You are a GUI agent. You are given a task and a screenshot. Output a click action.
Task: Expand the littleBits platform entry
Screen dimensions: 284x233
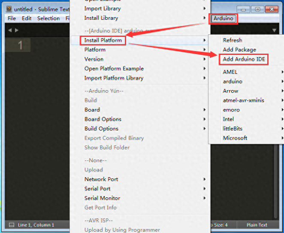click(x=246, y=128)
